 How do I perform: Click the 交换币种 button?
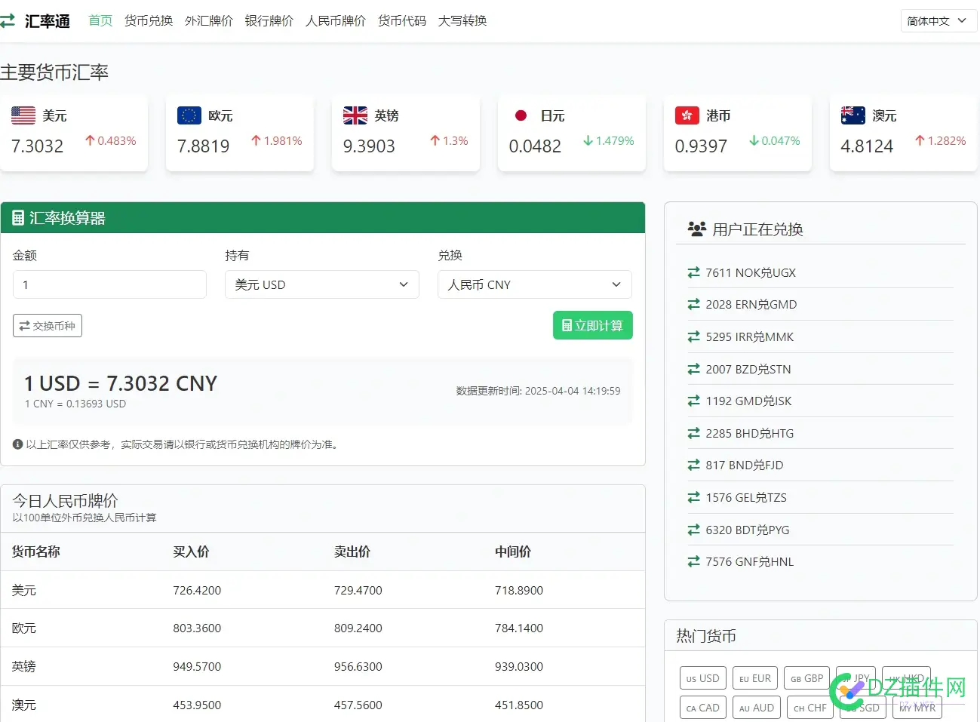tap(47, 325)
